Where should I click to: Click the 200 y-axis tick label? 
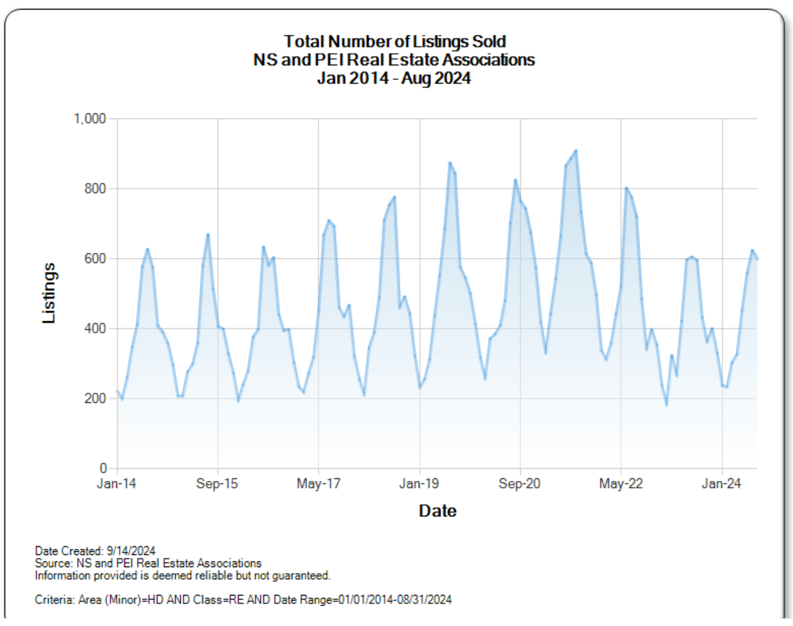(x=95, y=399)
